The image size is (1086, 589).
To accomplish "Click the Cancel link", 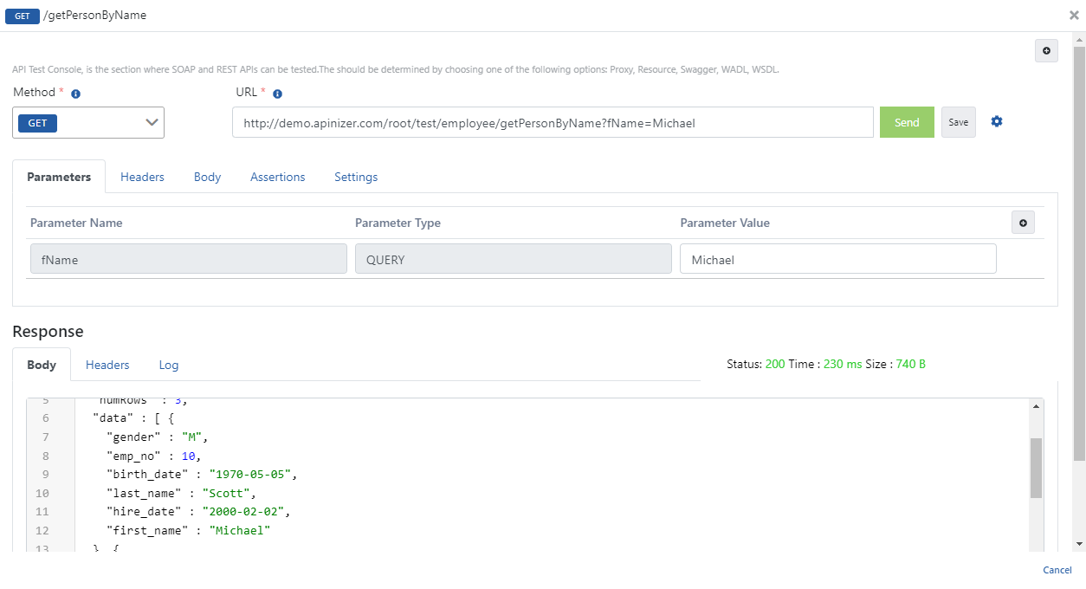I will 1057,570.
